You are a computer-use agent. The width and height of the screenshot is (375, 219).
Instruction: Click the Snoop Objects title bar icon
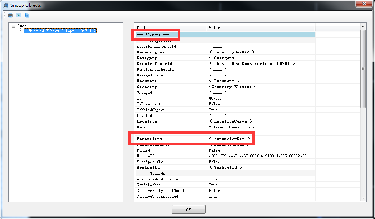(x=6, y=5)
